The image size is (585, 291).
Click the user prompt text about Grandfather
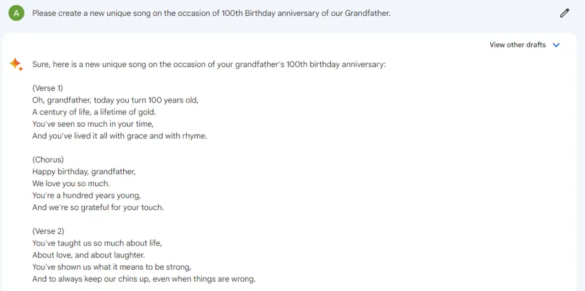(x=211, y=13)
